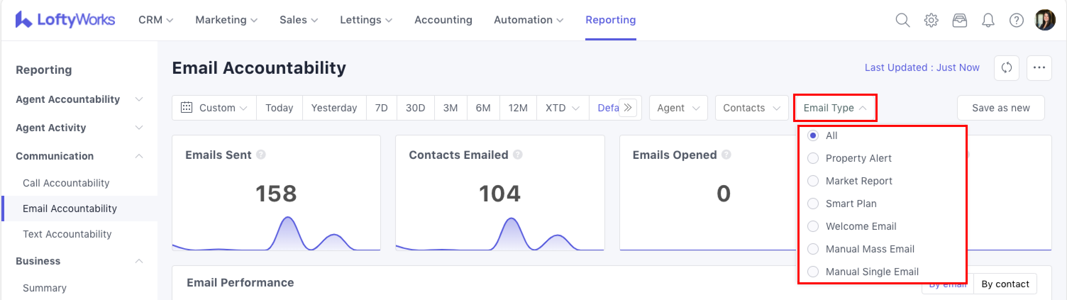Click the LoftyWorks logo
Screen dimensions: 1067x300
click(65, 20)
